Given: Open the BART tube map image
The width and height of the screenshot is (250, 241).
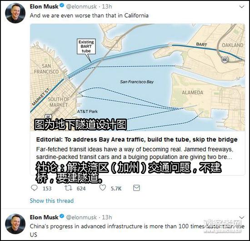Looking at the screenshot, I should pos(137,77).
